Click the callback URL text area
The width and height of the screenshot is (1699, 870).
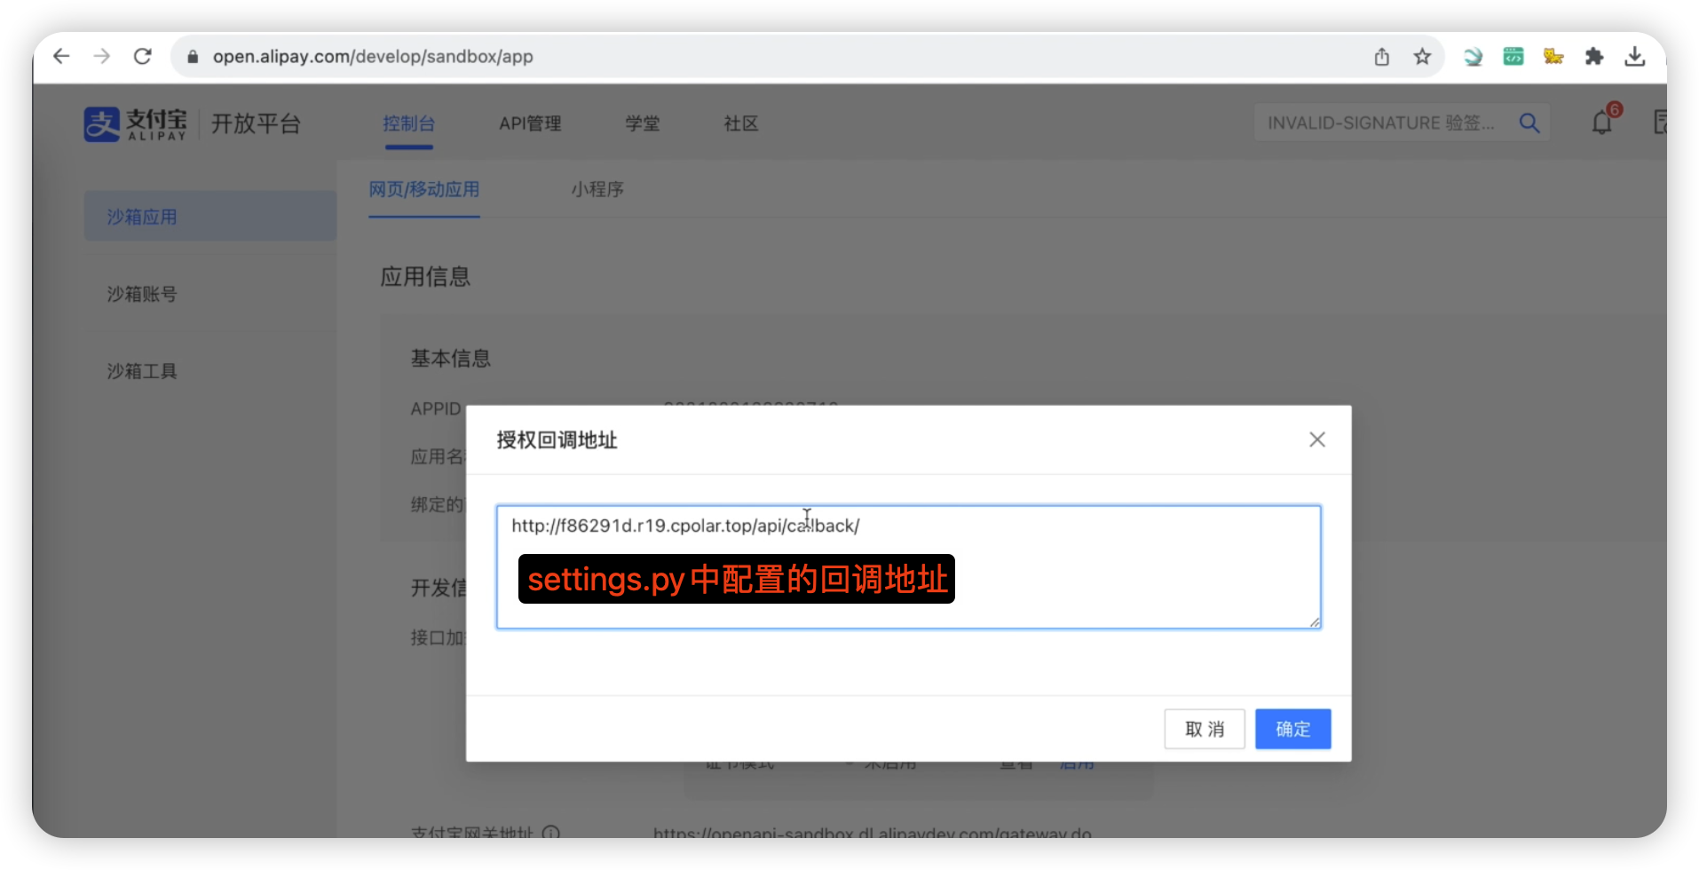(x=909, y=567)
